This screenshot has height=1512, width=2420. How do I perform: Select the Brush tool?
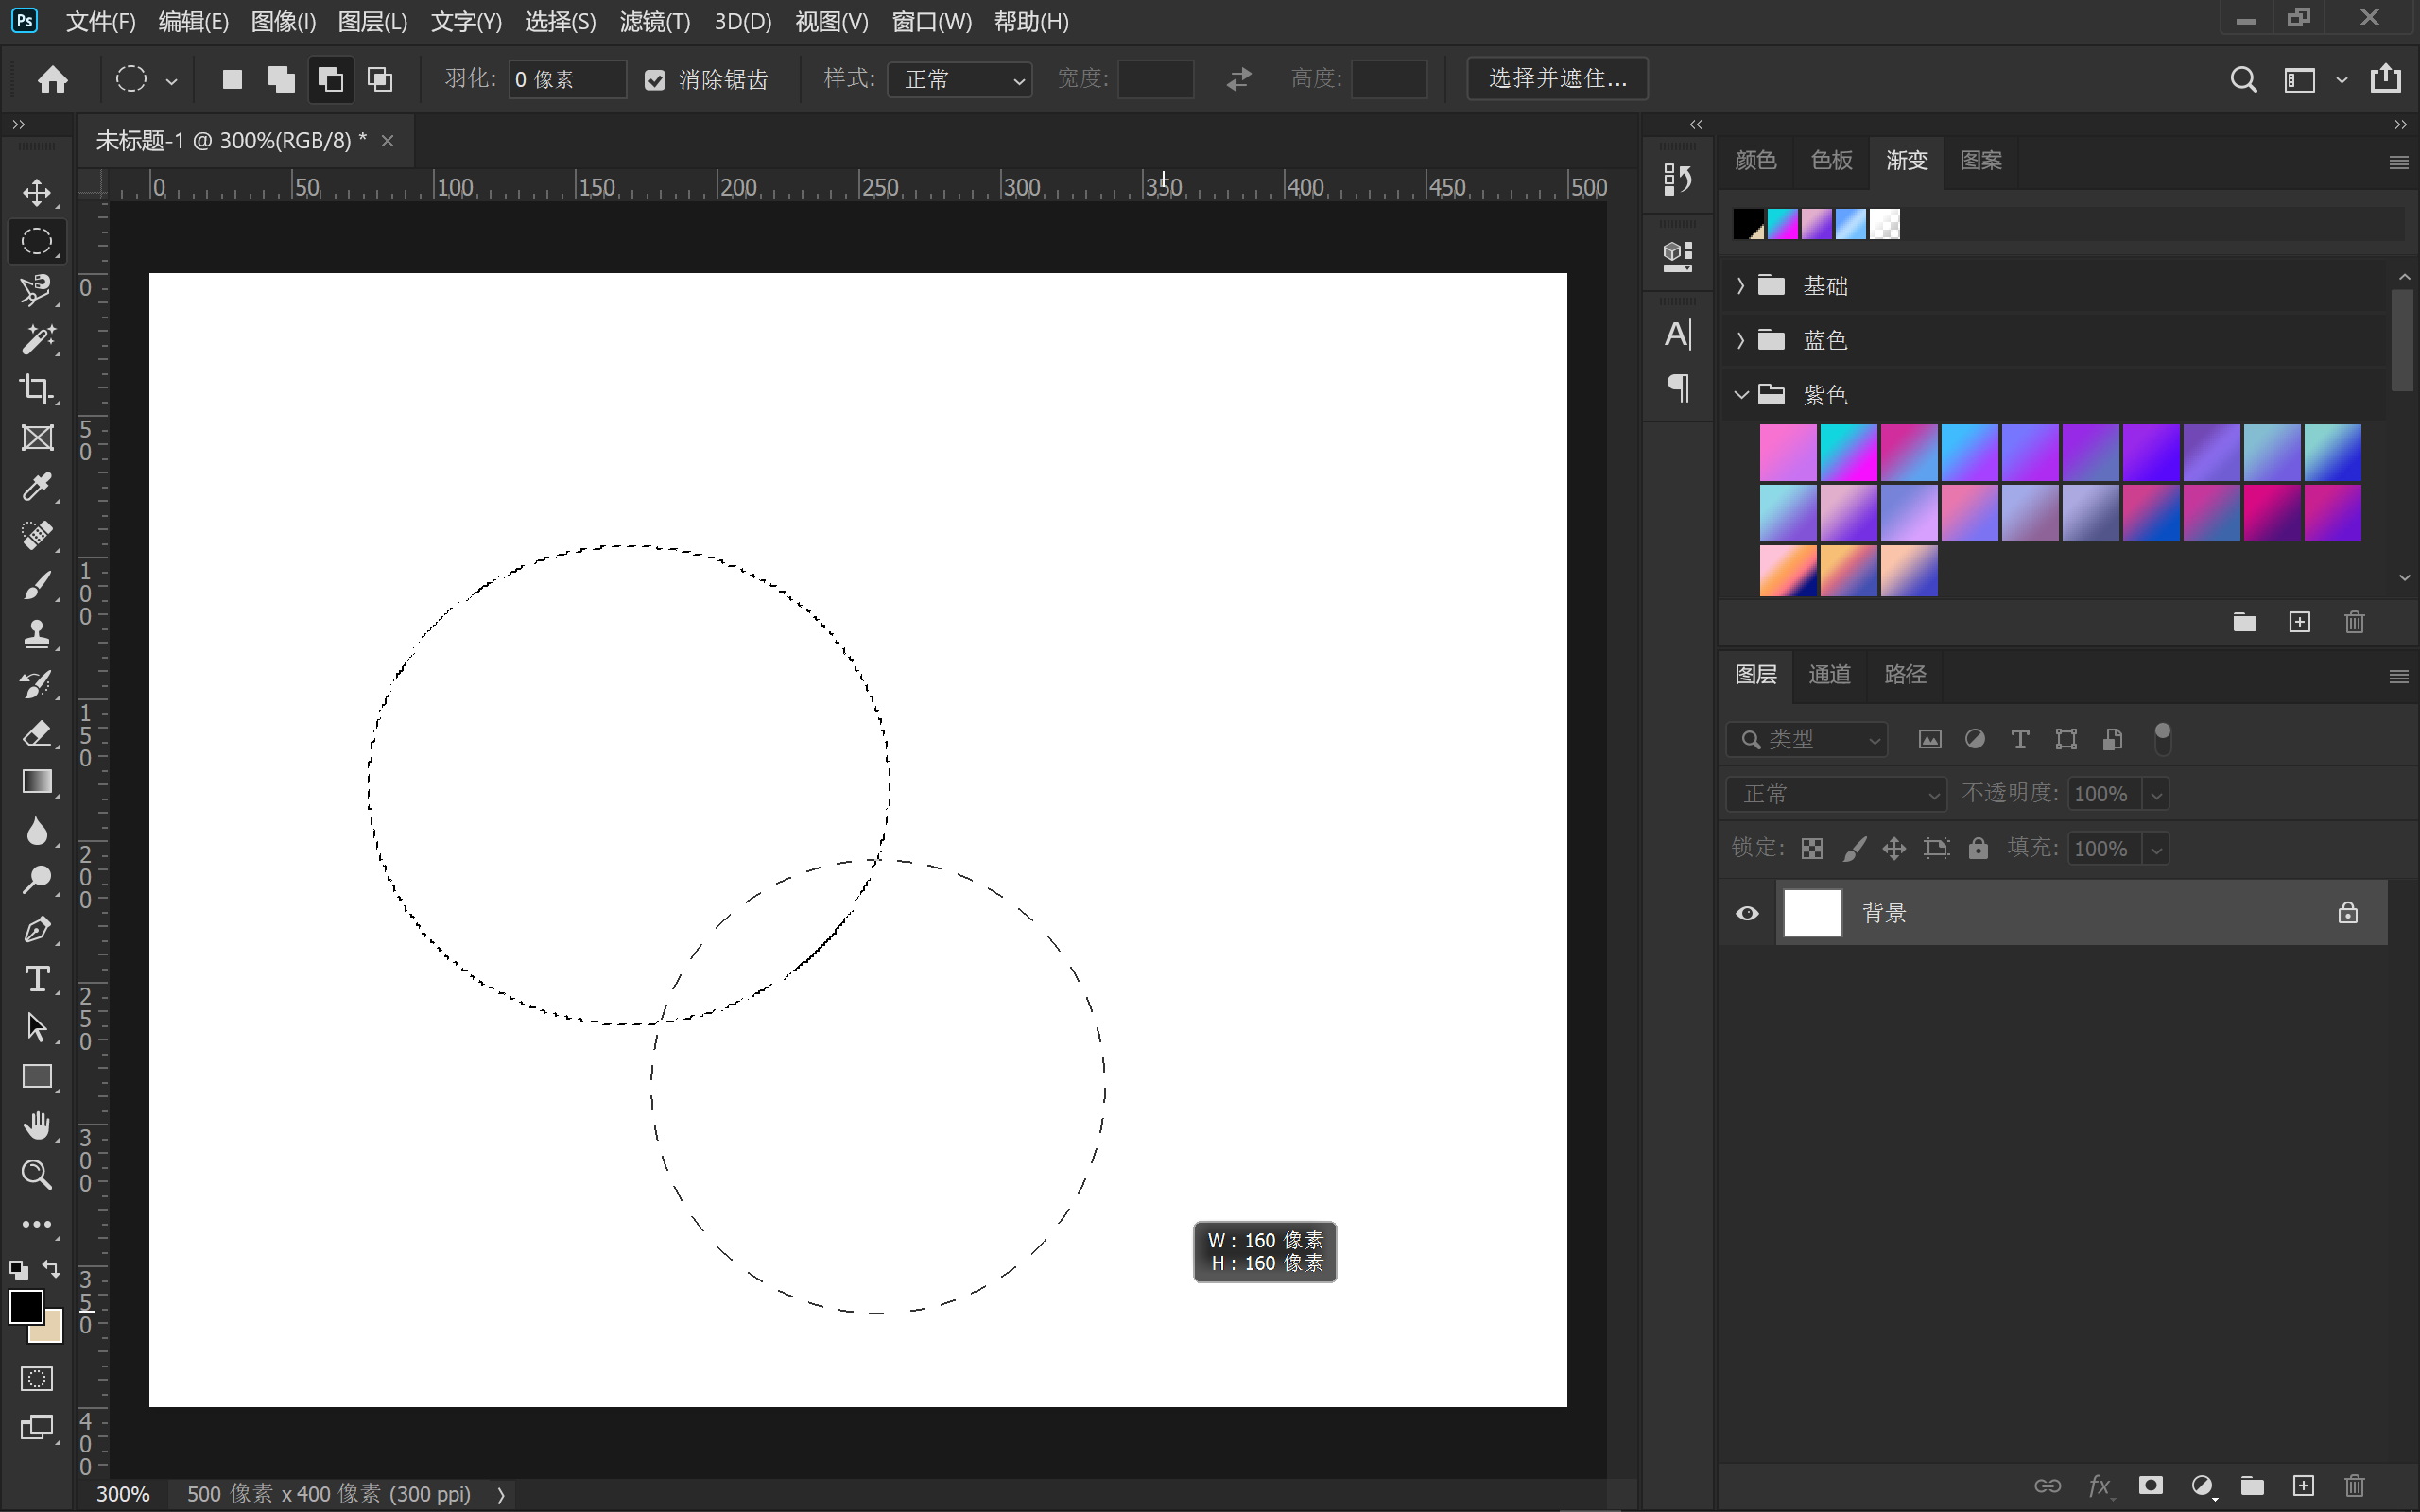point(37,585)
